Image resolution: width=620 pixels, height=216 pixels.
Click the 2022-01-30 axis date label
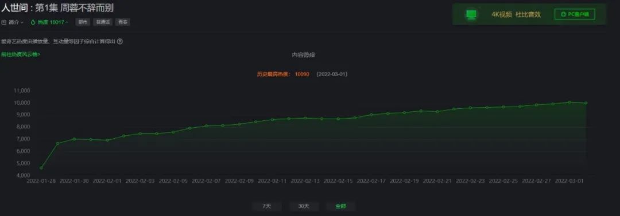point(74,180)
